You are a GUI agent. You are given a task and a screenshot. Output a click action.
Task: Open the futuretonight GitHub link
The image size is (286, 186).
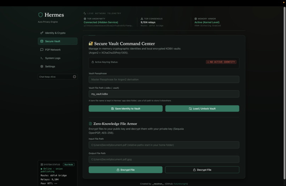tap(180, 184)
